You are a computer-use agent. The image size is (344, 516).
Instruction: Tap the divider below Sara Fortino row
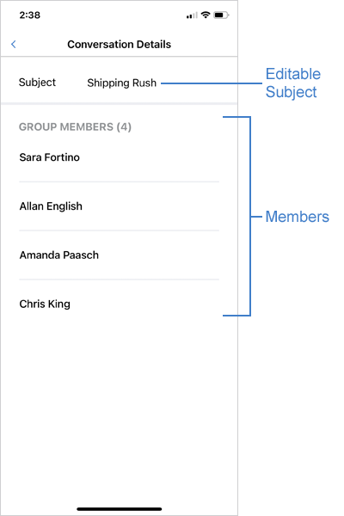120,181
